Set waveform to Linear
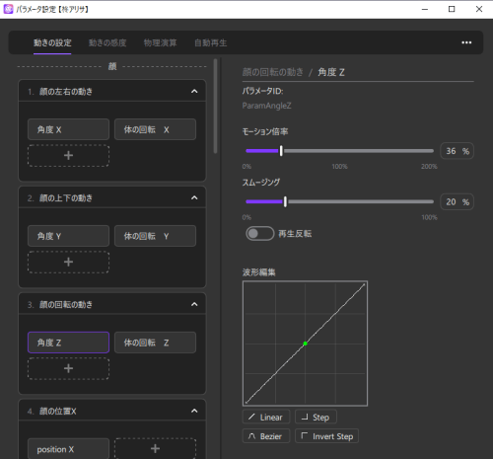The height and width of the screenshot is (459, 493). click(266, 417)
